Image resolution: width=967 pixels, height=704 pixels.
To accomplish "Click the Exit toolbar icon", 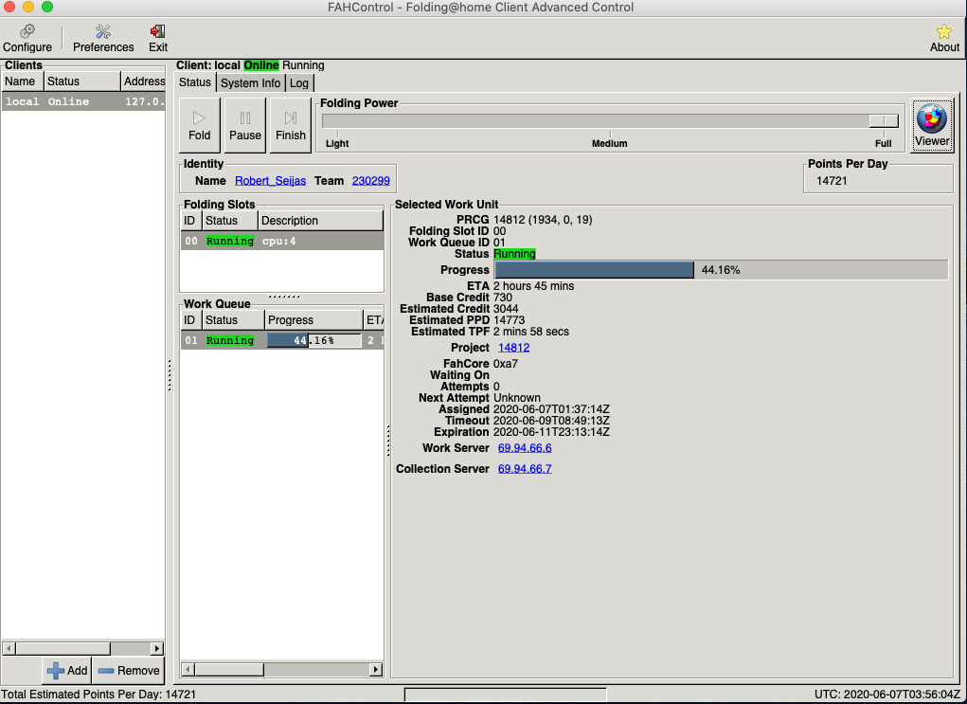I will 158,38.
